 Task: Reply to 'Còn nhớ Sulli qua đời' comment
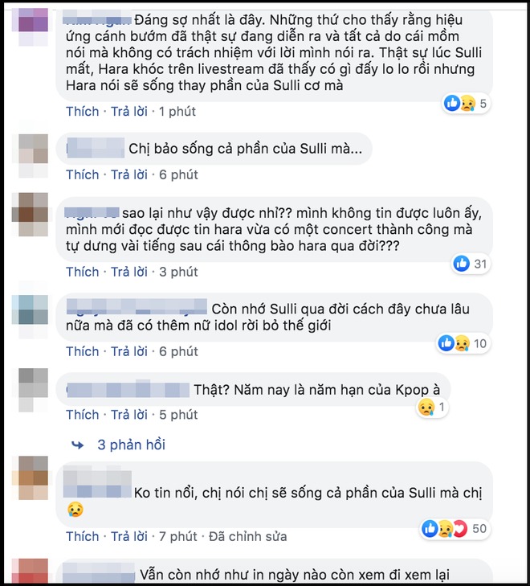click(x=129, y=351)
